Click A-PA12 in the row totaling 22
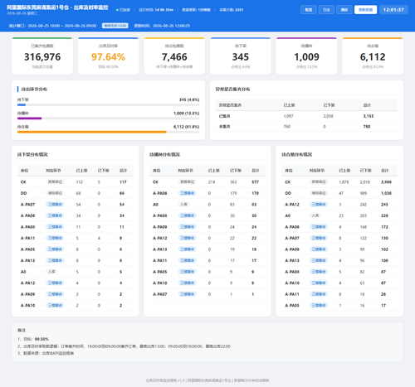415x387 pixels. tap(160, 238)
